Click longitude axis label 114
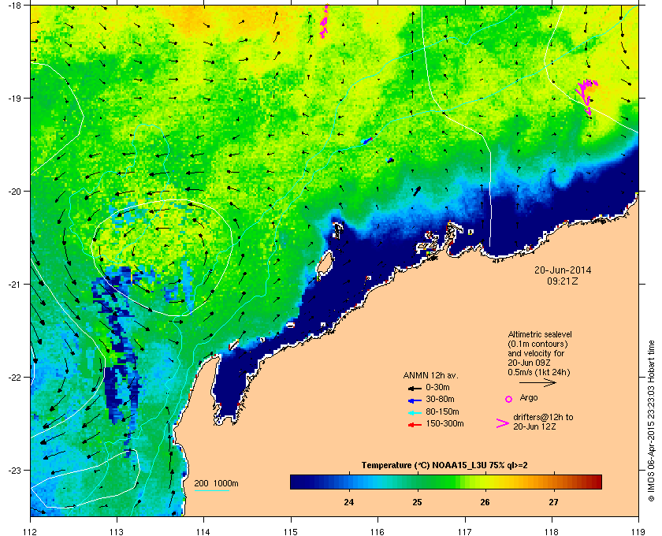The image size is (662, 536). pos(203,531)
